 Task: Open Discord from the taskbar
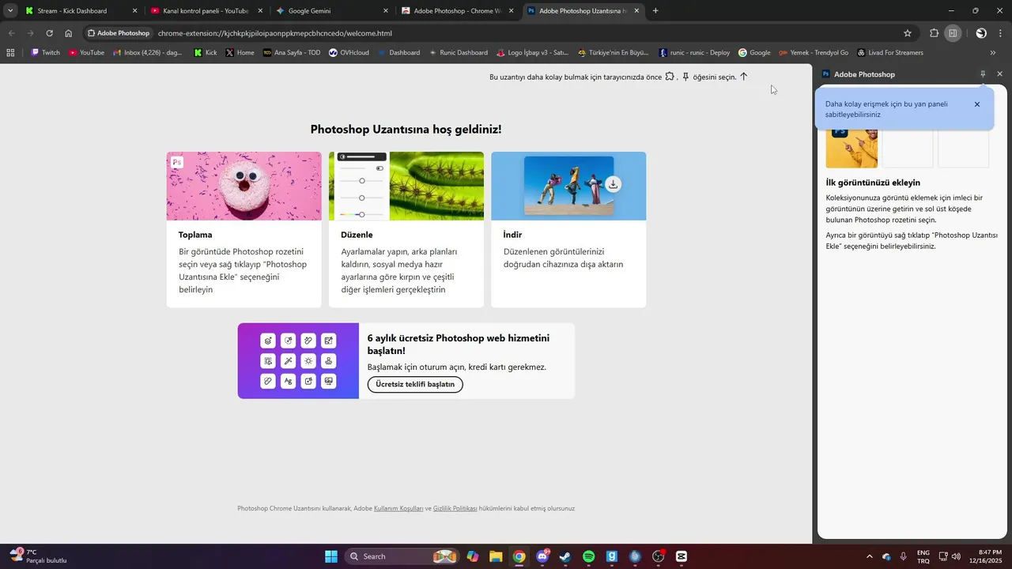[x=542, y=556]
